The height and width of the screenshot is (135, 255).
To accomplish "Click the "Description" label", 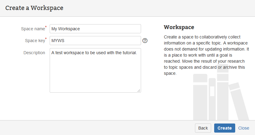I will coord(34,53).
